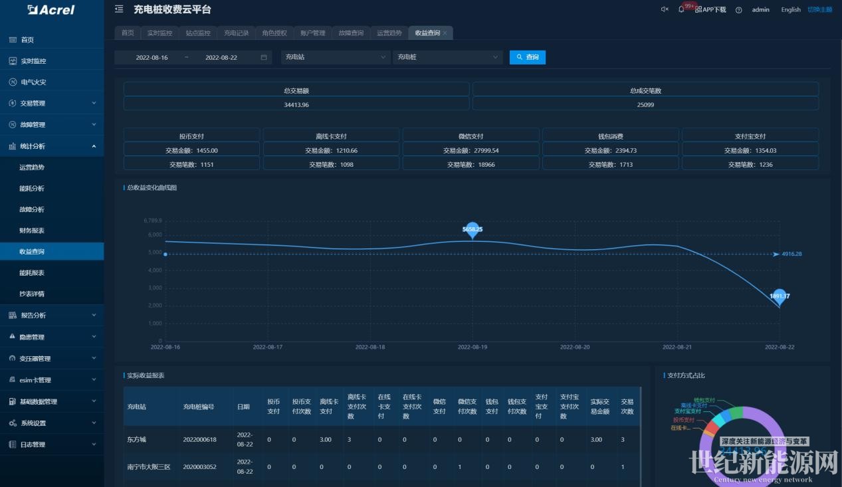The width and height of the screenshot is (842, 487).
Task: Click the green 钱包支付 donut segment
Action: coord(736,413)
